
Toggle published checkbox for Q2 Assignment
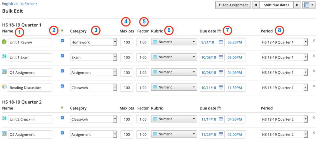pyautogui.click(x=62, y=133)
